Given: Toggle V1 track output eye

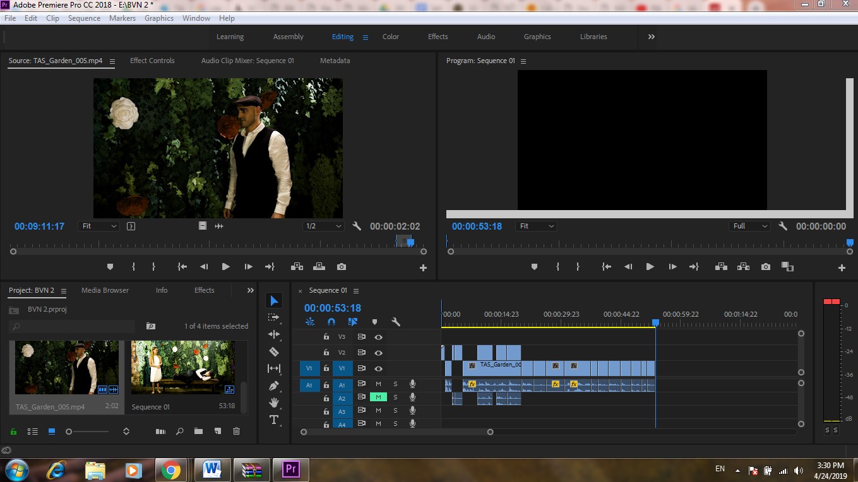Looking at the screenshot, I should tap(378, 368).
